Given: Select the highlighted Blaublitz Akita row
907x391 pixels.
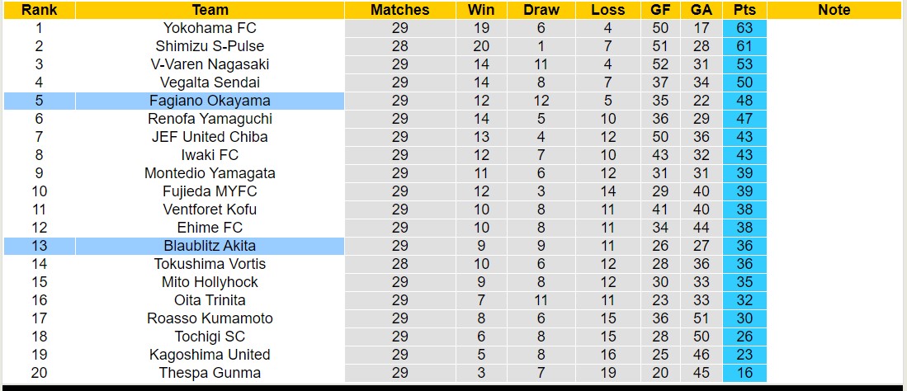Looking at the screenshot, I should pos(210,246).
